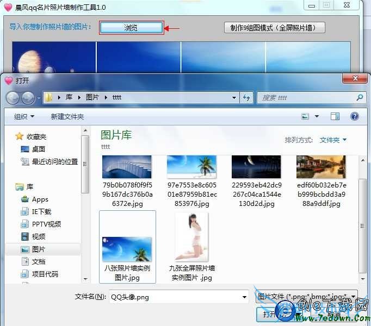Screen dimensions: 371x326
Task: Click the sidebar scrollbar down arrow
Action: click(85, 279)
